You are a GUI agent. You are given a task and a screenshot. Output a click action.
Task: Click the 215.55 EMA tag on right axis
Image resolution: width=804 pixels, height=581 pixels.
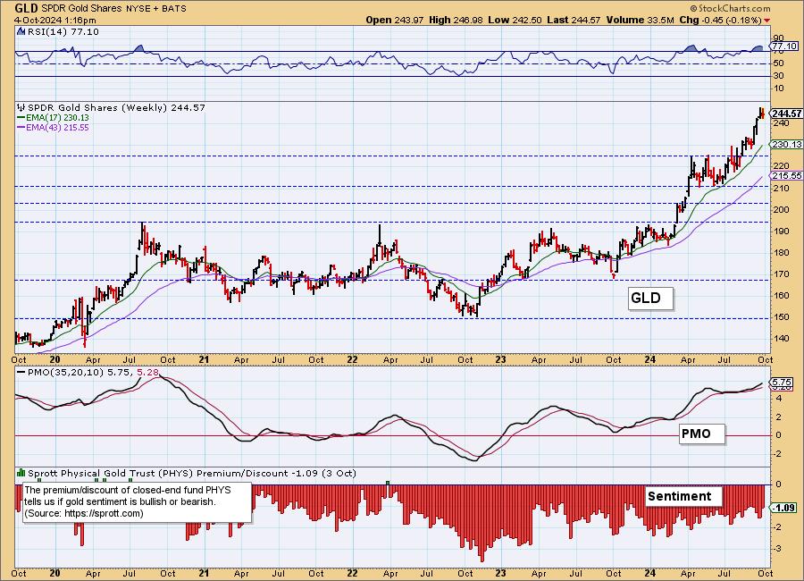[x=786, y=175]
